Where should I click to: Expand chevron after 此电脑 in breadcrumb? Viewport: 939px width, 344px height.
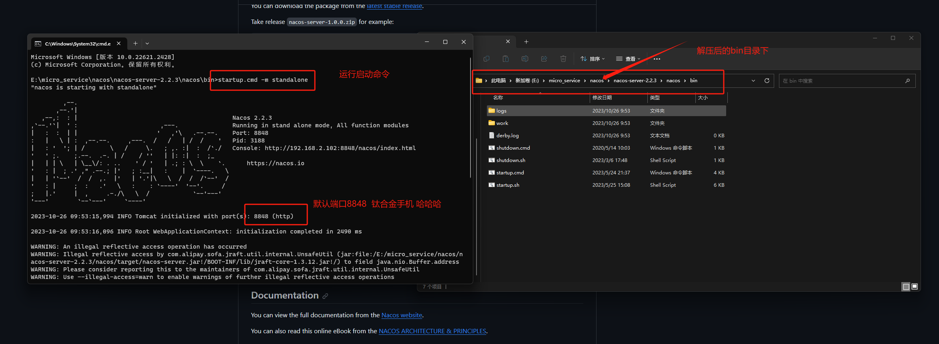tap(511, 81)
